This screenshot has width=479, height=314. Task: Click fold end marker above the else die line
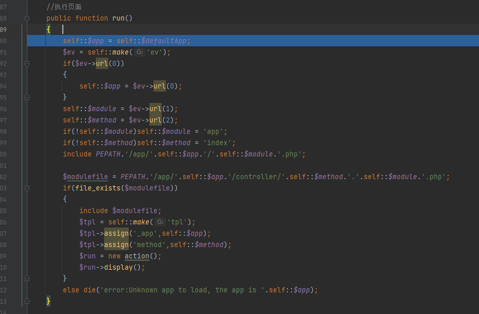27,278
